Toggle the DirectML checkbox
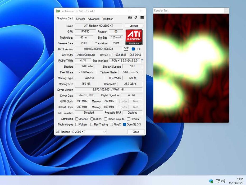Image resolution: width=246 pixels, height=185 pixels. (x=129, y=119)
